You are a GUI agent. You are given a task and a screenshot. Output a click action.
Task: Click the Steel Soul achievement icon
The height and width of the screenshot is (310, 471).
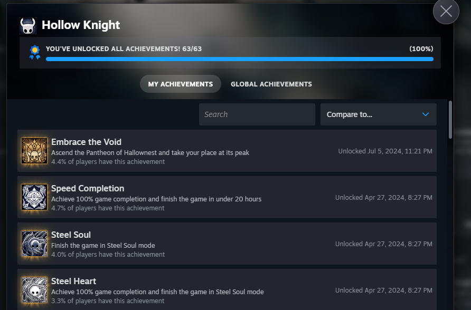pos(34,244)
